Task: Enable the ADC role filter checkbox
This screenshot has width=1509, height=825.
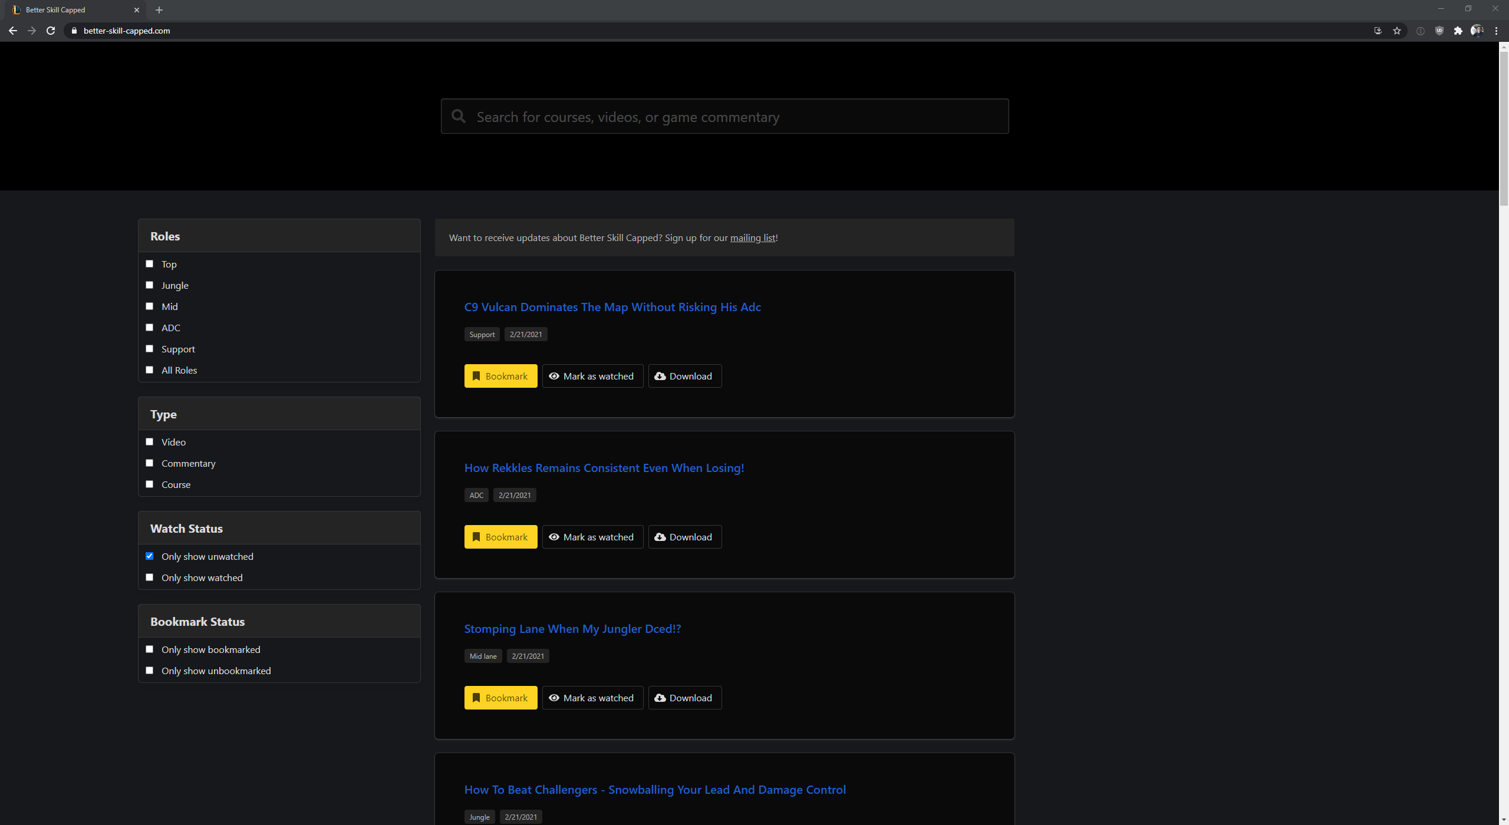Action: click(x=149, y=327)
